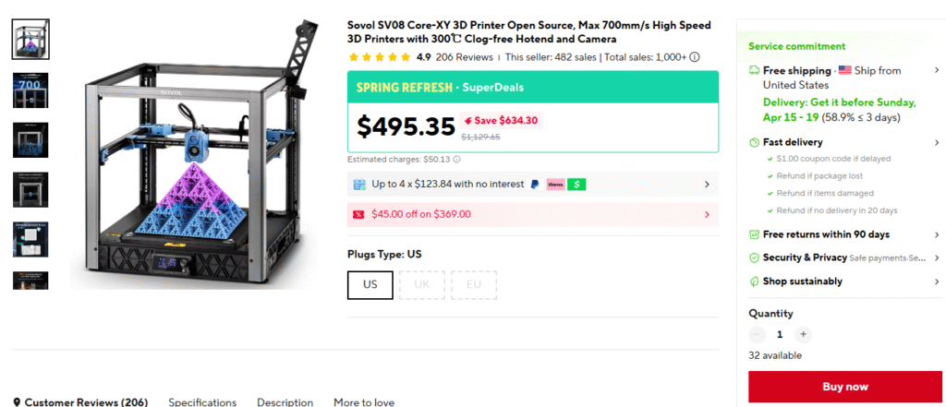Image resolution: width=946 pixels, height=407 pixels.
Task: Select the UK plug type
Action: coord(422,284)
